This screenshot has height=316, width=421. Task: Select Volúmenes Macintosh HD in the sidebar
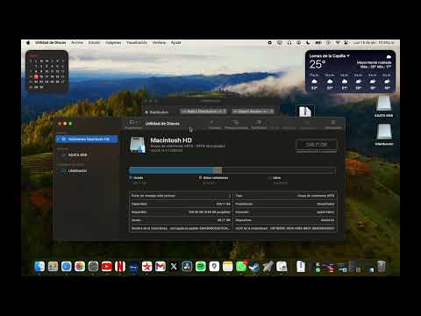(87, 139)
